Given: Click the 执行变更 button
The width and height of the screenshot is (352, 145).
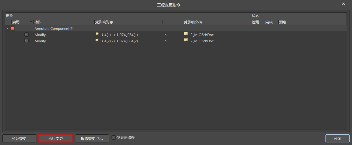Looking at the screenshot, I should pos(56,139).
